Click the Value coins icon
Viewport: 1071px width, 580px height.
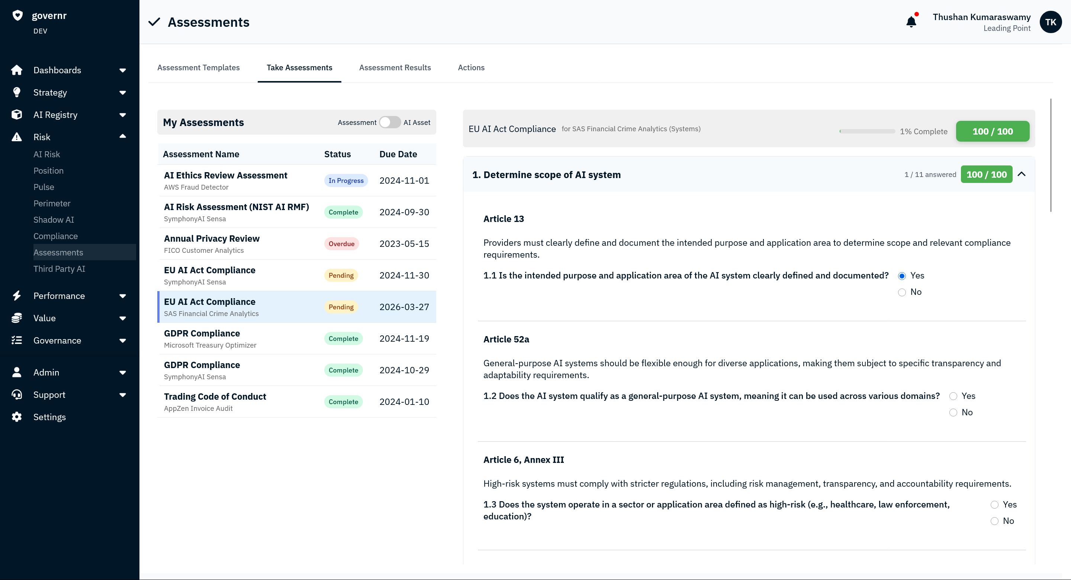coord(17,318)
